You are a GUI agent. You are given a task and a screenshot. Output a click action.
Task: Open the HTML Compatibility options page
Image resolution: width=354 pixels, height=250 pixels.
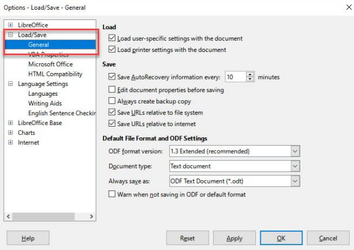(x=55, y=74)
